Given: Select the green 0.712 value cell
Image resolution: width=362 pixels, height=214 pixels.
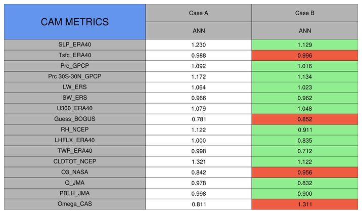Looking at the screenshot, I should coord(305,151).
